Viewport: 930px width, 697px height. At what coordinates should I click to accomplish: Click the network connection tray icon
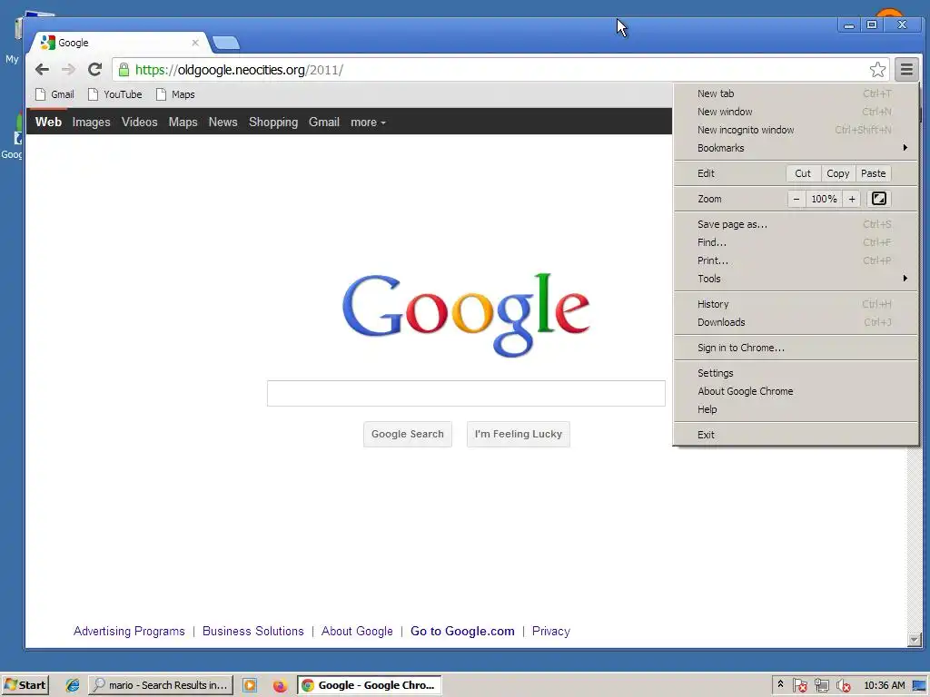tap(821, 685)
